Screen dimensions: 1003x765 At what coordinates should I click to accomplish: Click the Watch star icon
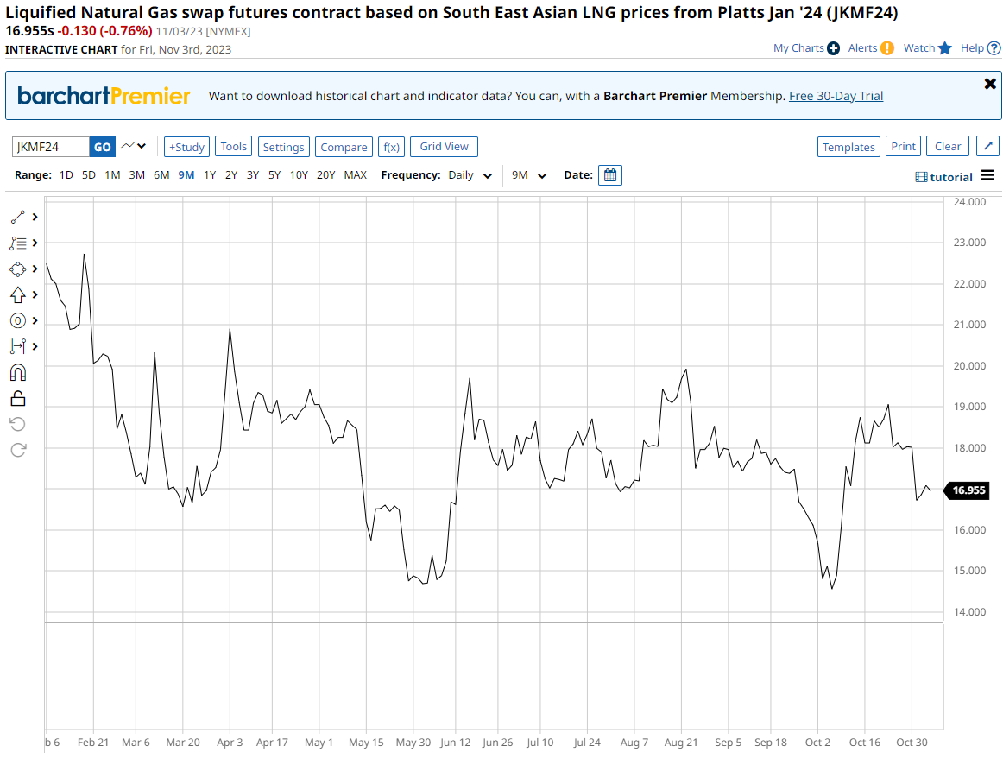945,48
